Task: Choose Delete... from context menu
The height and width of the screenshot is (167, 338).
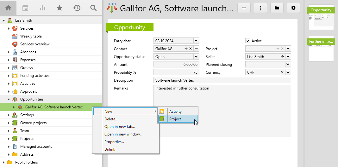Action: [x=111, y=119]
